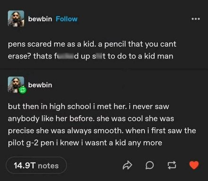Visit bewbin's blog from the top username
The image size is (208, 181).
pyautogui.click(x=40, y=19)
